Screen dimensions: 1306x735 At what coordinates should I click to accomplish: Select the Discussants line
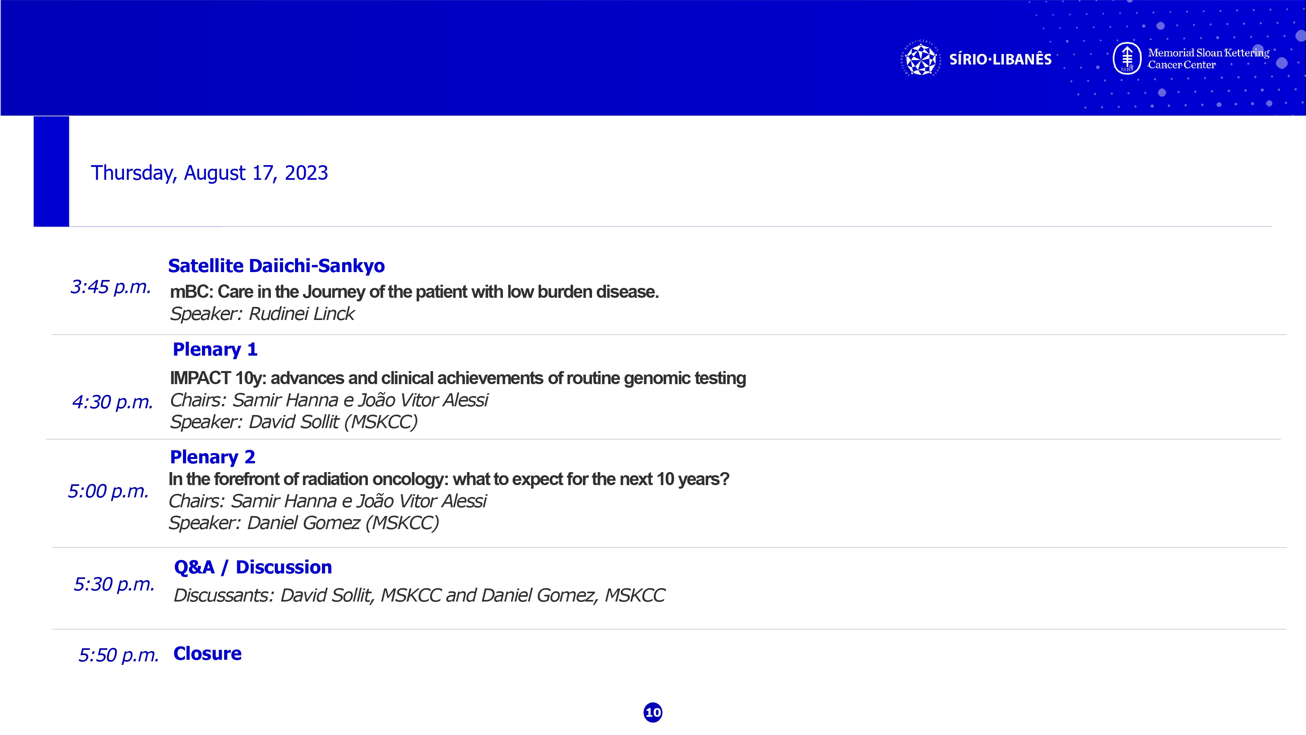click(419, 595)
